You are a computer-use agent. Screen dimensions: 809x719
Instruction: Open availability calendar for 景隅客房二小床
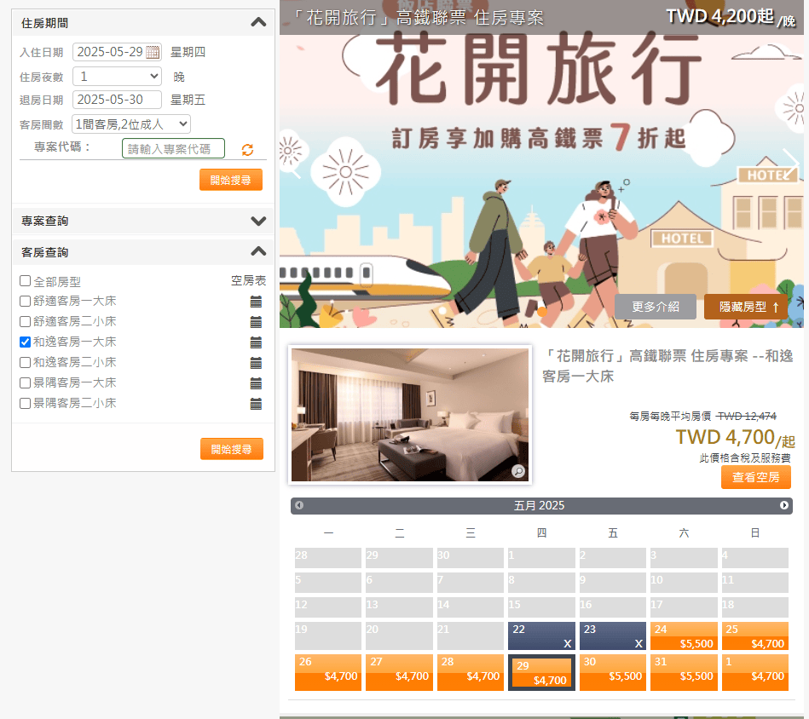pyautogui.click(x=256, y=404)
